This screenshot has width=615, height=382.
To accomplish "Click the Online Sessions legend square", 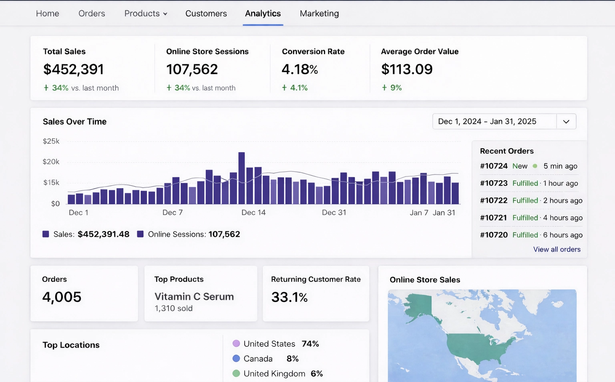I will pos(140,234).
